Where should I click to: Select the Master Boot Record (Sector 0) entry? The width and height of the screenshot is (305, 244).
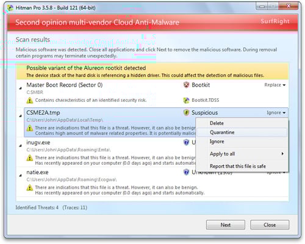(65, 85)
